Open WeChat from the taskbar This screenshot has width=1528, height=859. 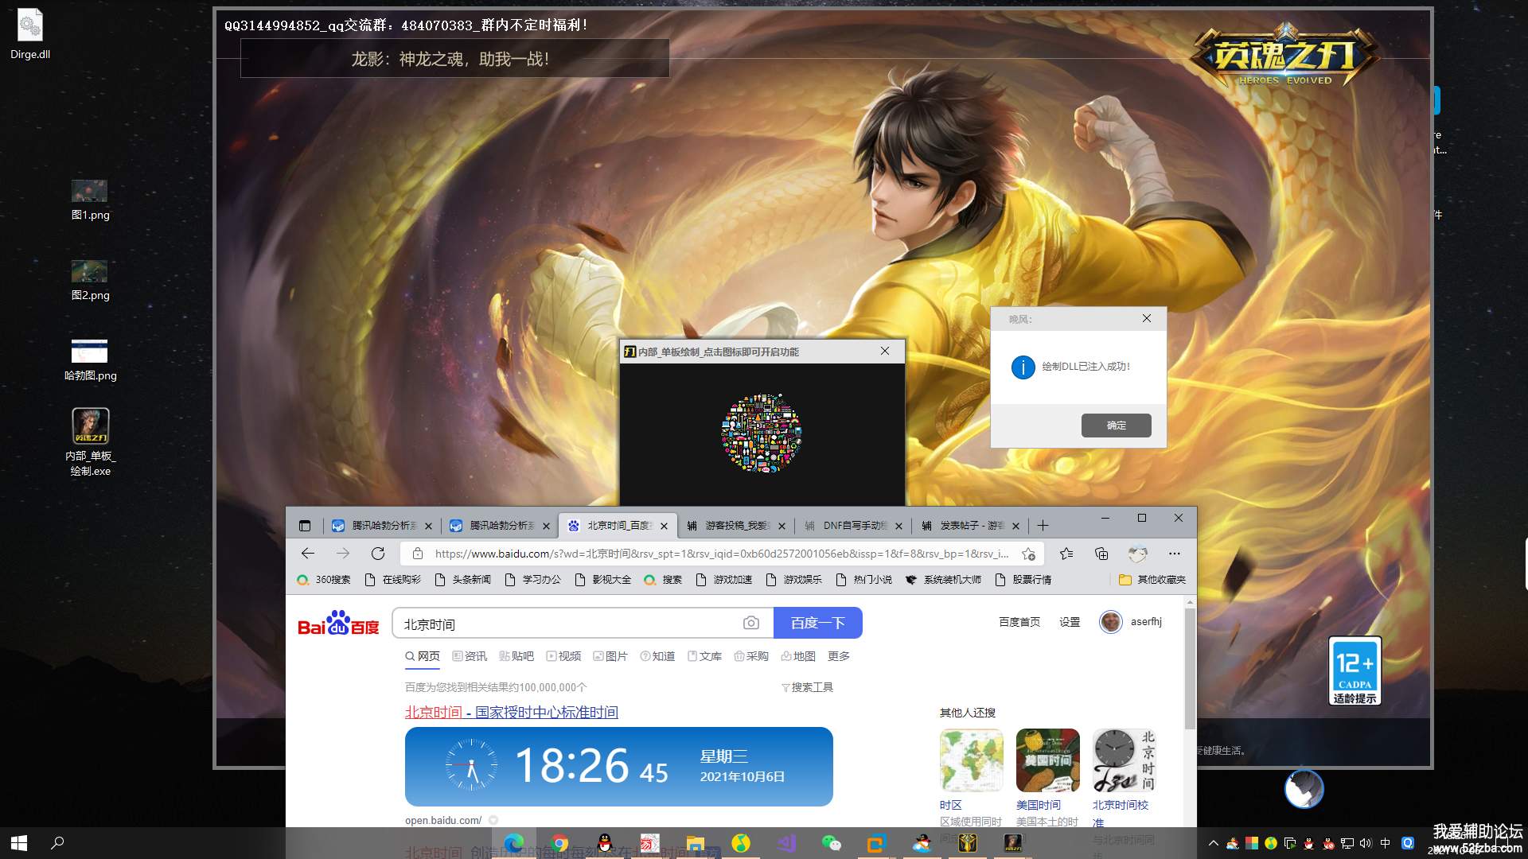pos(831,843)
